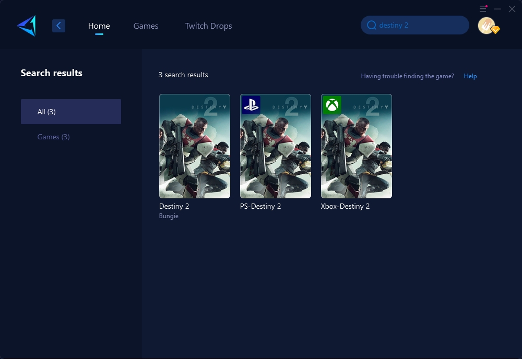The image size is (522, 359).
Task: Click the Bungie publisher label
Action: pos(169,216)
